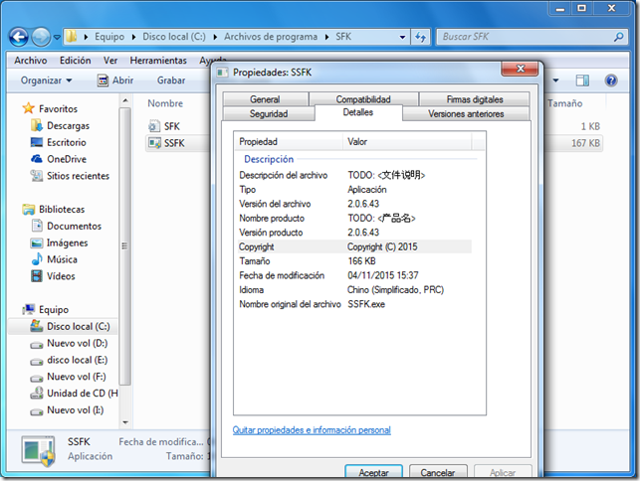This screenshot has width=640, height=481.
Task: Click the Back navigation arrow
Action: tap(19, 37)
